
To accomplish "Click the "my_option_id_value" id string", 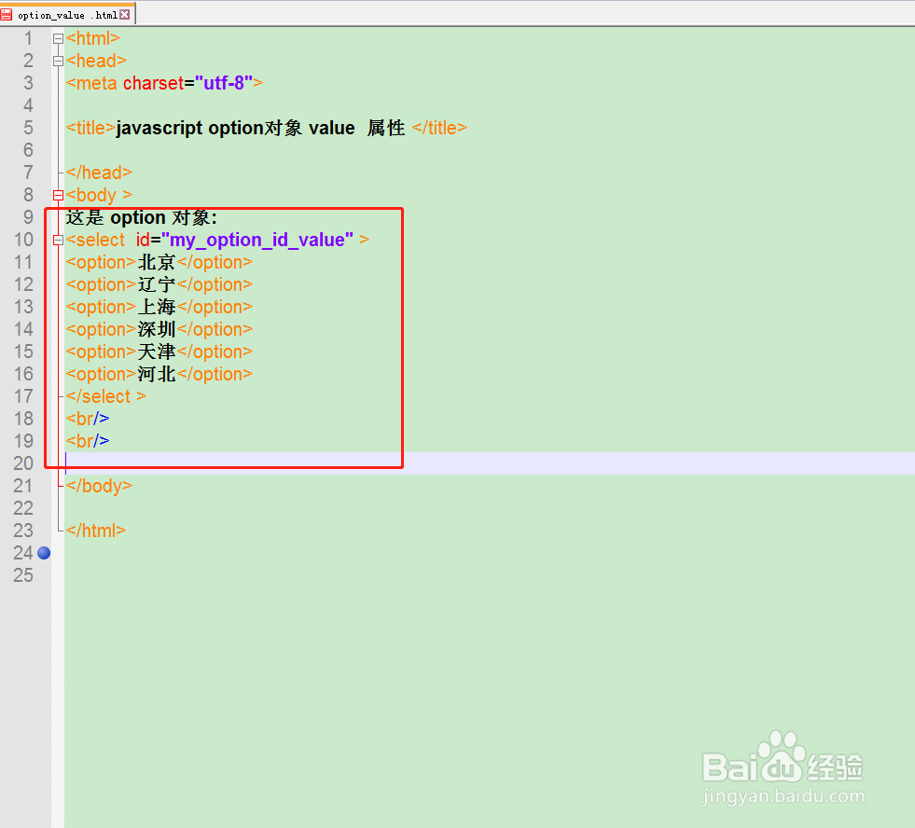I will point(257,240).
